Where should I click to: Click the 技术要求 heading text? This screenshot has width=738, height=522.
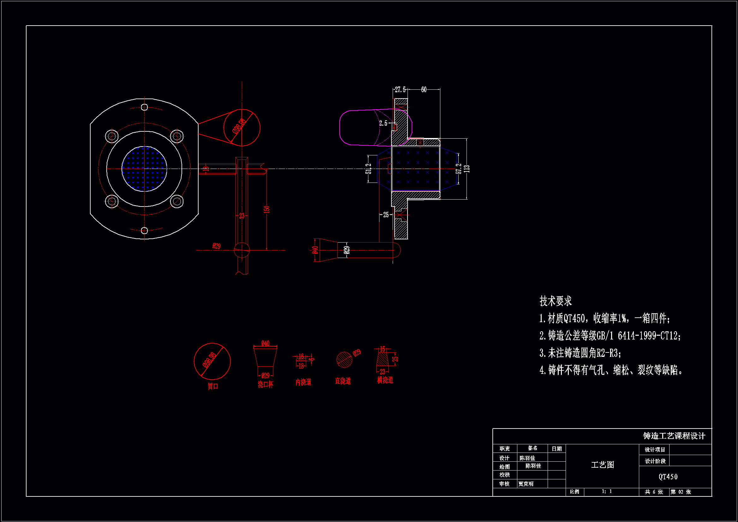coord(555,301)
